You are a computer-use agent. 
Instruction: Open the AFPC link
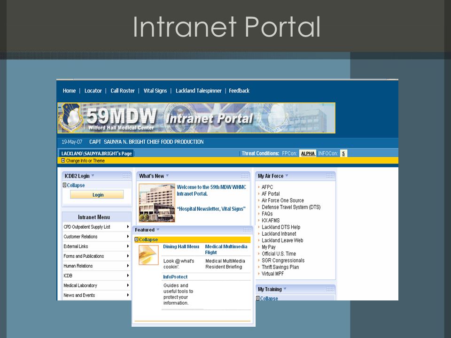tap(267, 187)
